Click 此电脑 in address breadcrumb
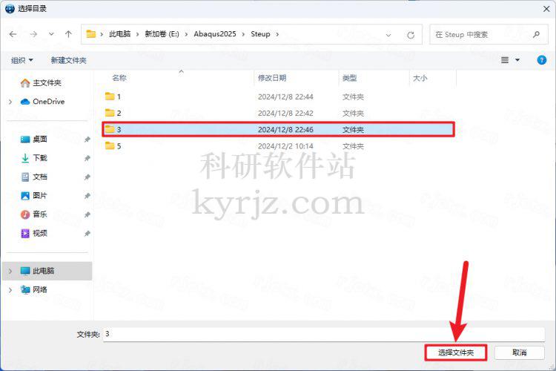This screenshot has width=556, height=371. coord(120,34)
